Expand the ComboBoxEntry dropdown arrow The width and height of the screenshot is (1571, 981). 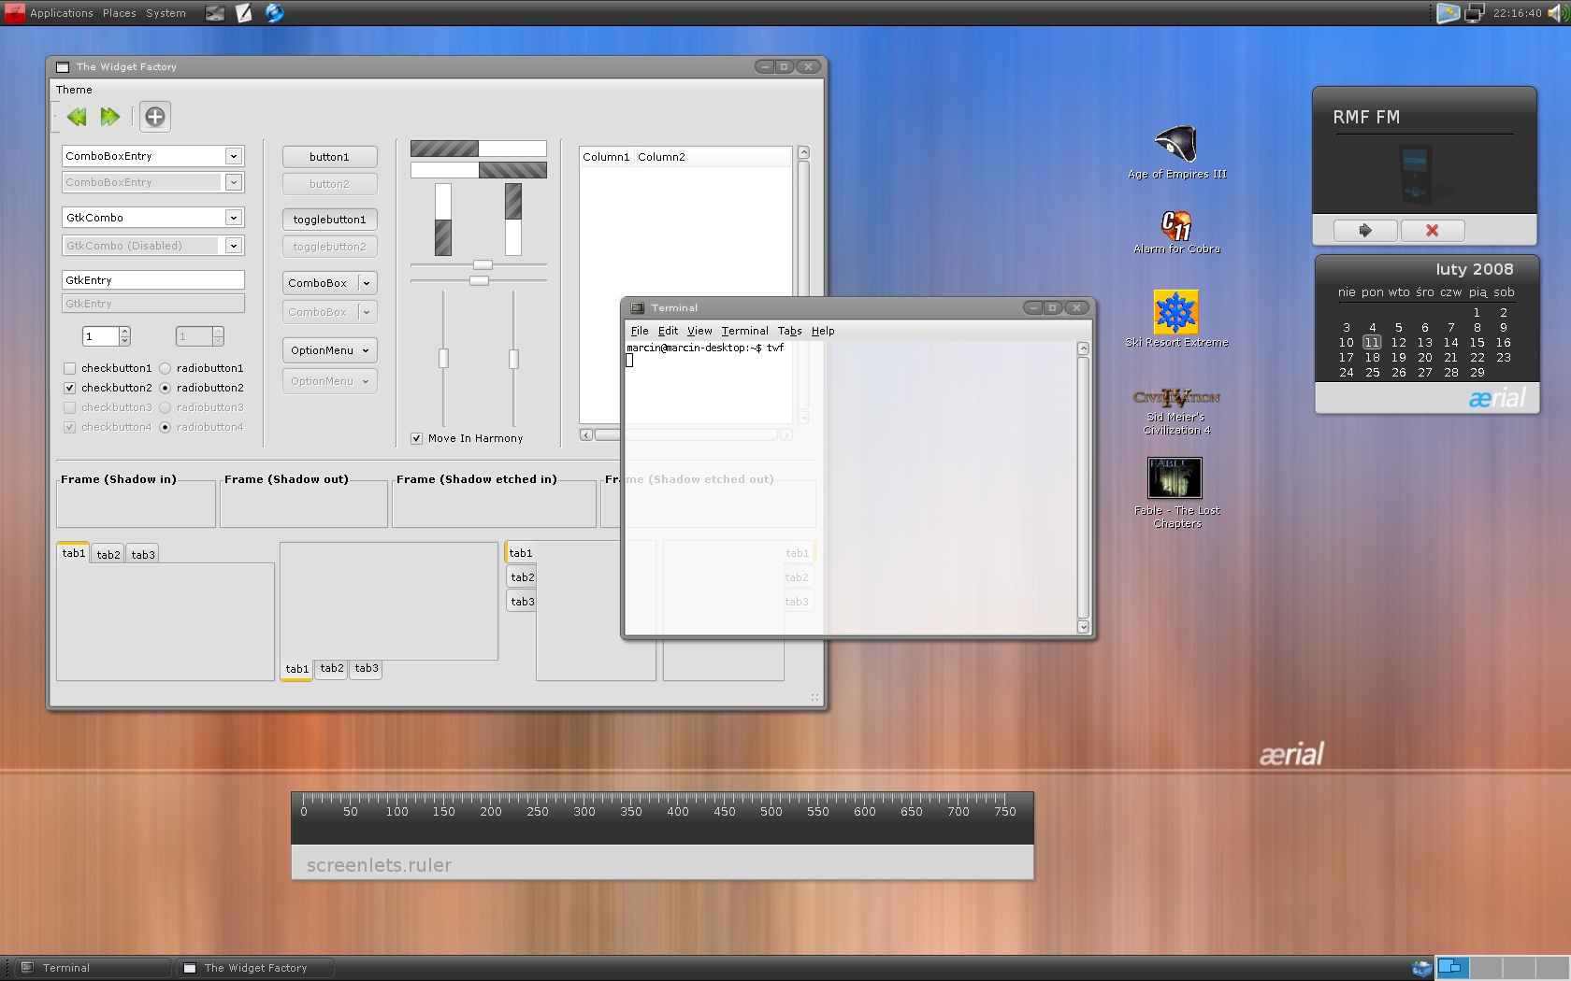pos(234,156)
